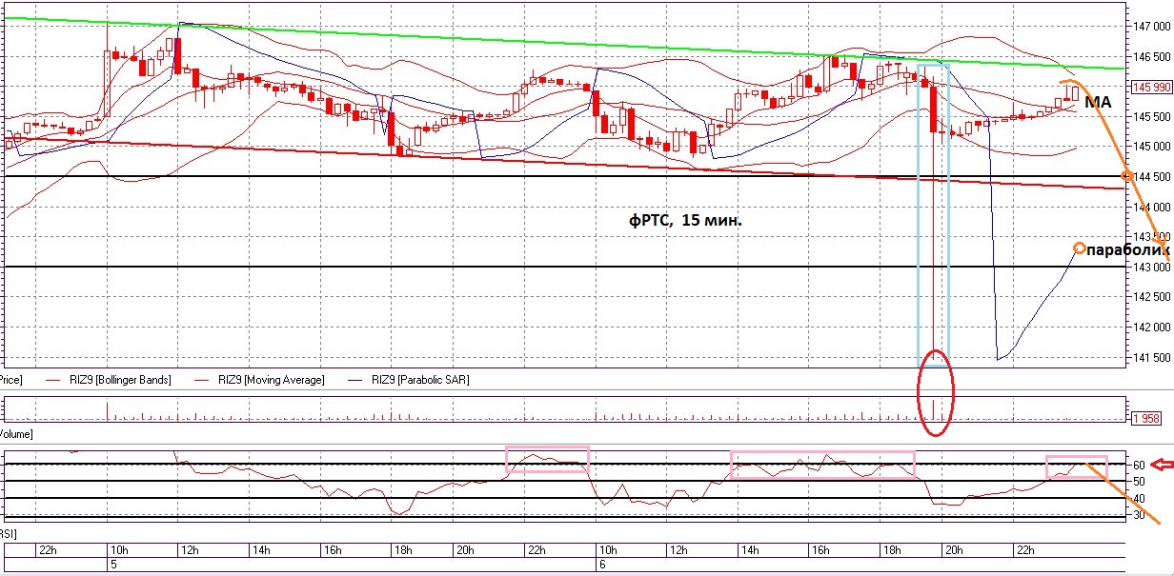The width and height of the screenshot is (1174, 576).
Task: Click the 145 500 price axis label
Action: click(x=1154, y=117)
